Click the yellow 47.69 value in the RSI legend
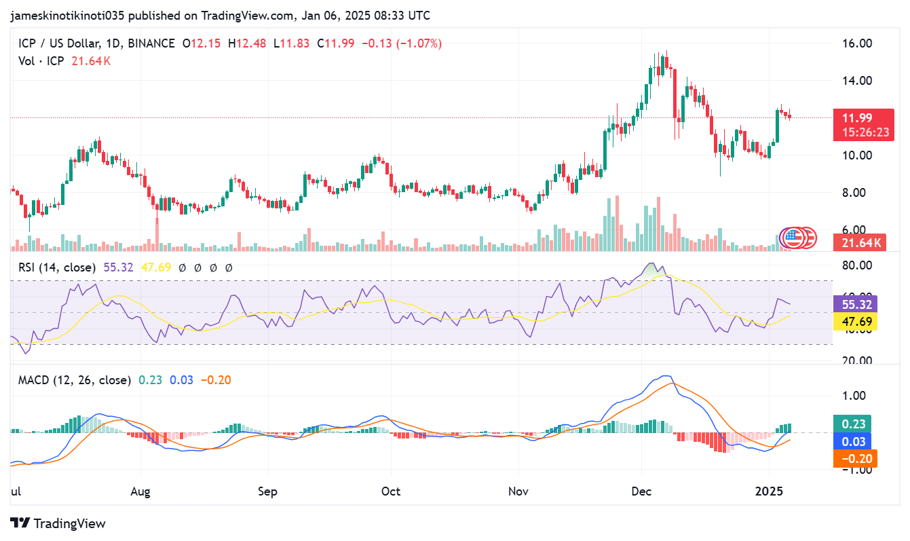 tap(155, 267)
